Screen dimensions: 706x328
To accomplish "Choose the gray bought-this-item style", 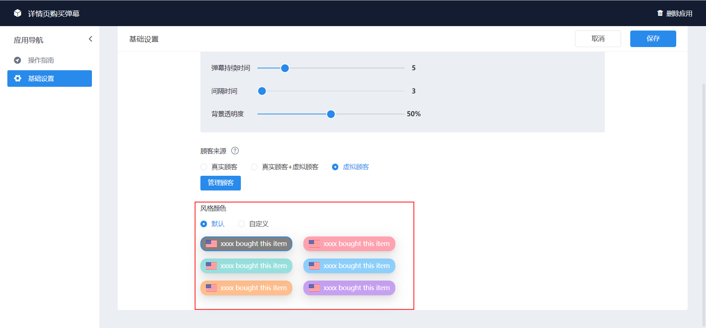I will [x=246, y=244].
